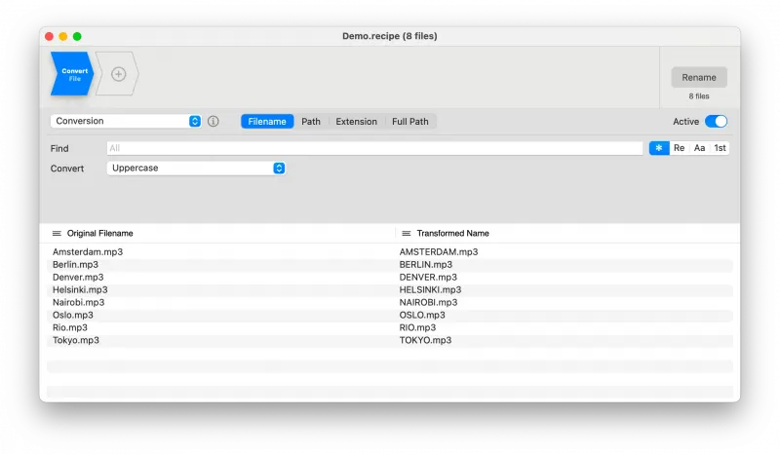Click the Original Filename column header

100,233
